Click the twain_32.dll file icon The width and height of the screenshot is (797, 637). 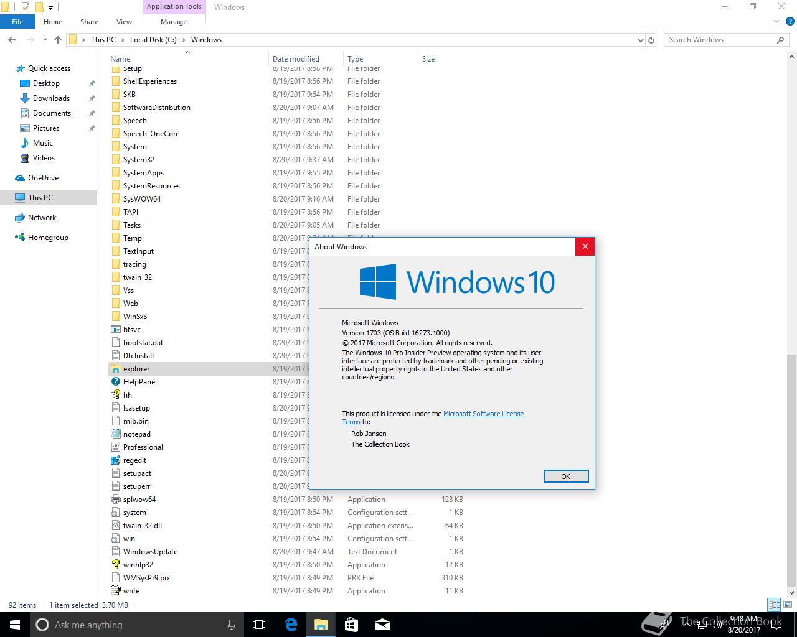pyautogui.click(x=115, y=526)
